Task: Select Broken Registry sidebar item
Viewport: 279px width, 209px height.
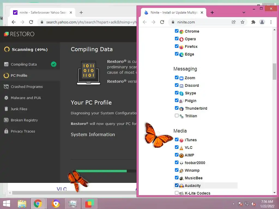Action: 30,120
